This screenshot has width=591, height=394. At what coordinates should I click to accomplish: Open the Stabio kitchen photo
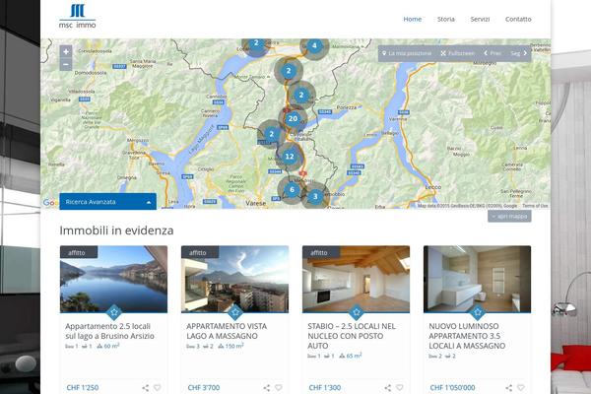pos(356,279)
